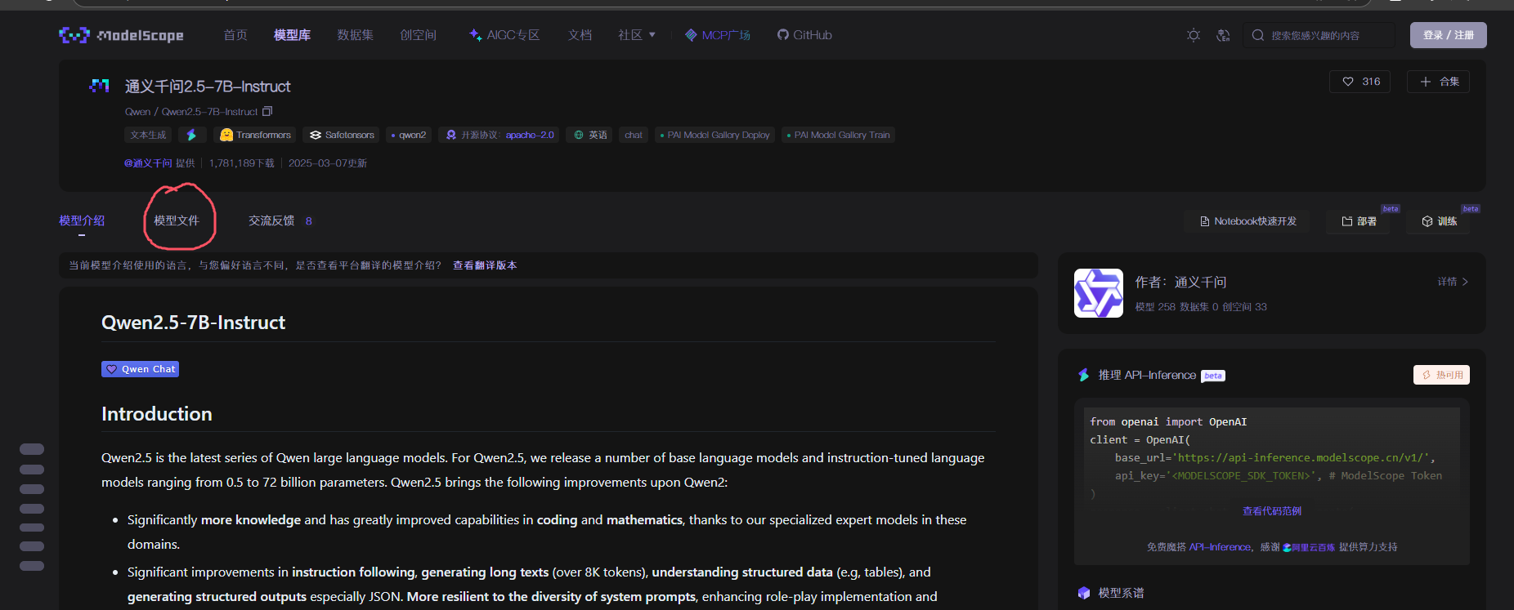Click the 训练 training button
The image size is (1514, 610).
click(x=1439, y=221)
